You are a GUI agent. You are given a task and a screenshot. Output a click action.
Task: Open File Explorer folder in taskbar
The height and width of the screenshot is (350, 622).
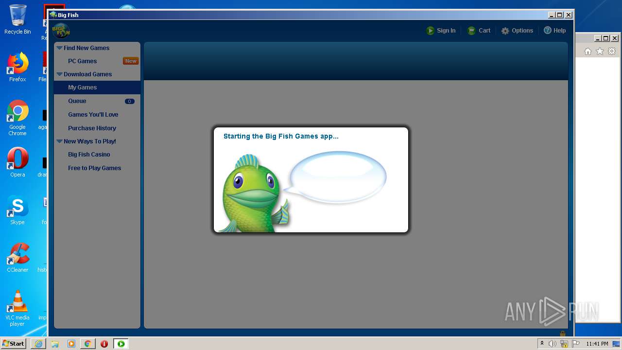pos(55,344)
